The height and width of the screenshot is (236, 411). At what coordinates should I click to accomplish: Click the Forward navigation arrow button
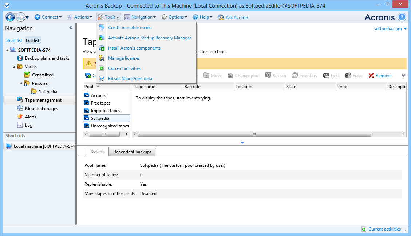coord(20,17)
